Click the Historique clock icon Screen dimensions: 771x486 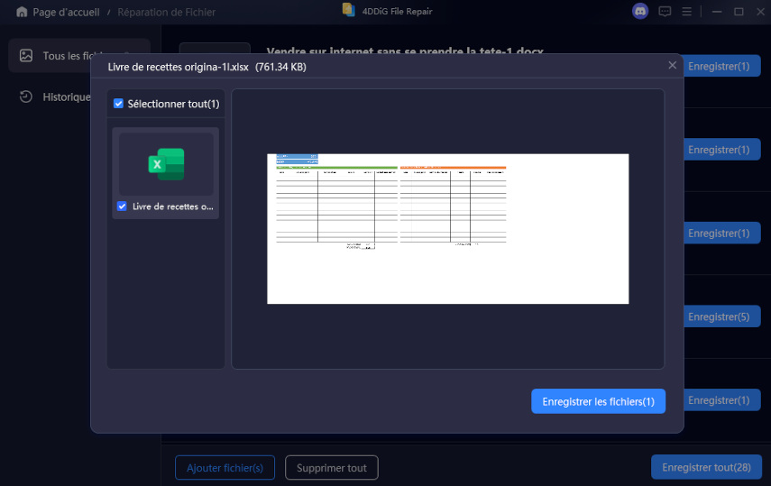point(26,96)
